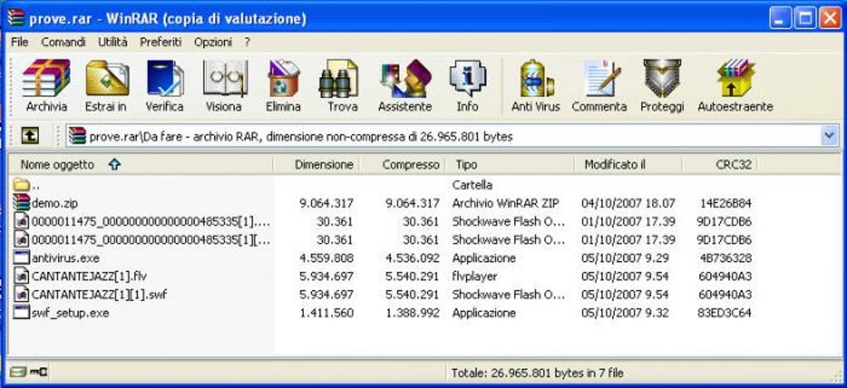Click the date 04/10/2007 18.07
This screenshot has height=388, width=847.
[629, 203]
